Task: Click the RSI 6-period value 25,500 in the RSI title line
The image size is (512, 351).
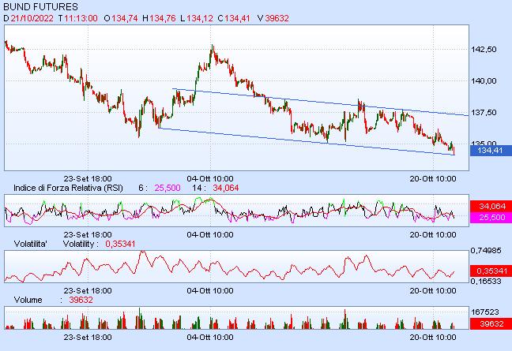Action: tap(168, 188)
